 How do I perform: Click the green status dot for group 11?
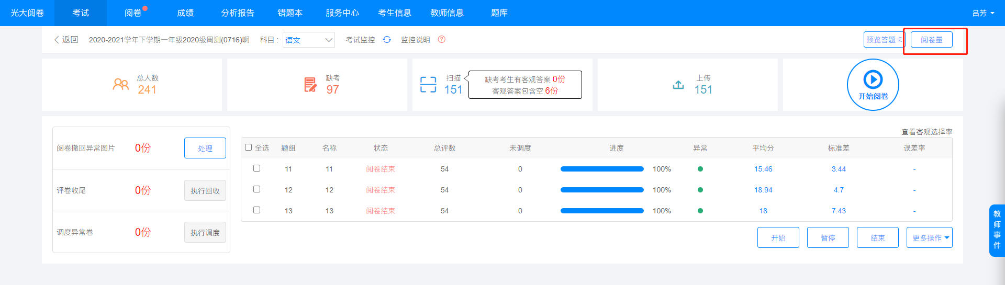[700, 169]
